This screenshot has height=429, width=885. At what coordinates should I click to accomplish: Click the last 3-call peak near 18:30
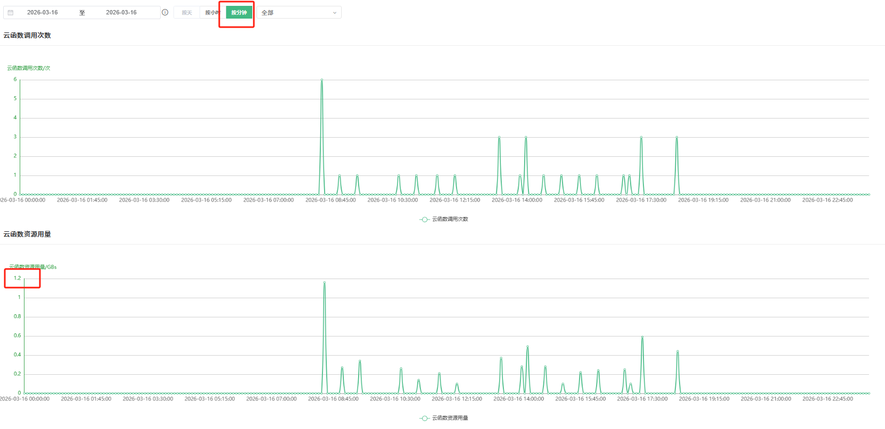click(x=676, y=137)
